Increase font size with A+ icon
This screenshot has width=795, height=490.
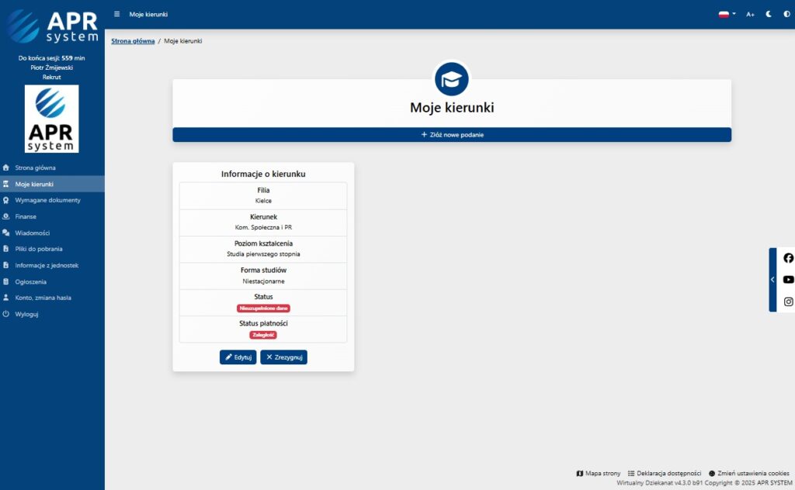tap(750, 14)
